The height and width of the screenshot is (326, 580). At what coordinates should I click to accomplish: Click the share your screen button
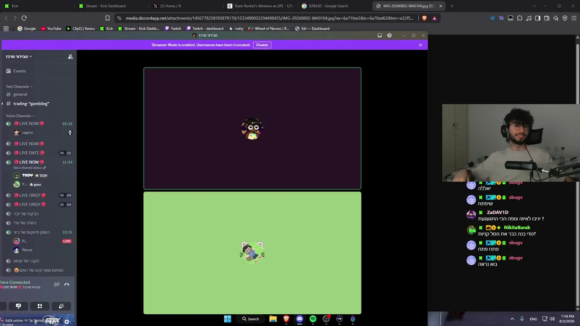(x=18, y=306)
